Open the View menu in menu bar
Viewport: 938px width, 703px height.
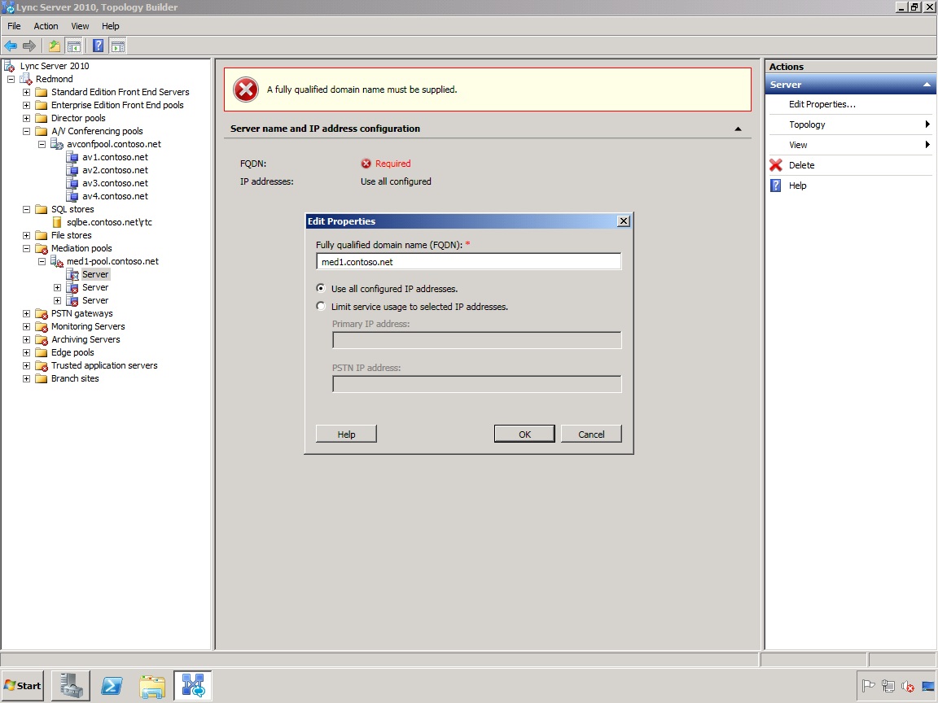[80, 26]
